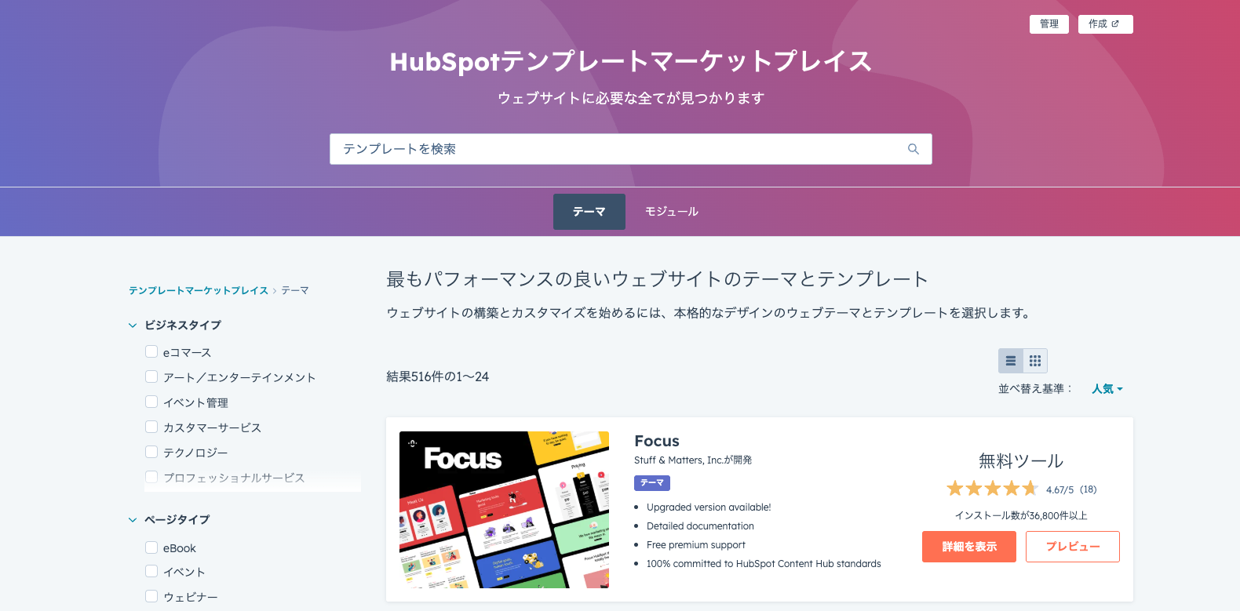1240x611 pixels.
Task: Click the star rating for Focus
Action: pos(992,489)
